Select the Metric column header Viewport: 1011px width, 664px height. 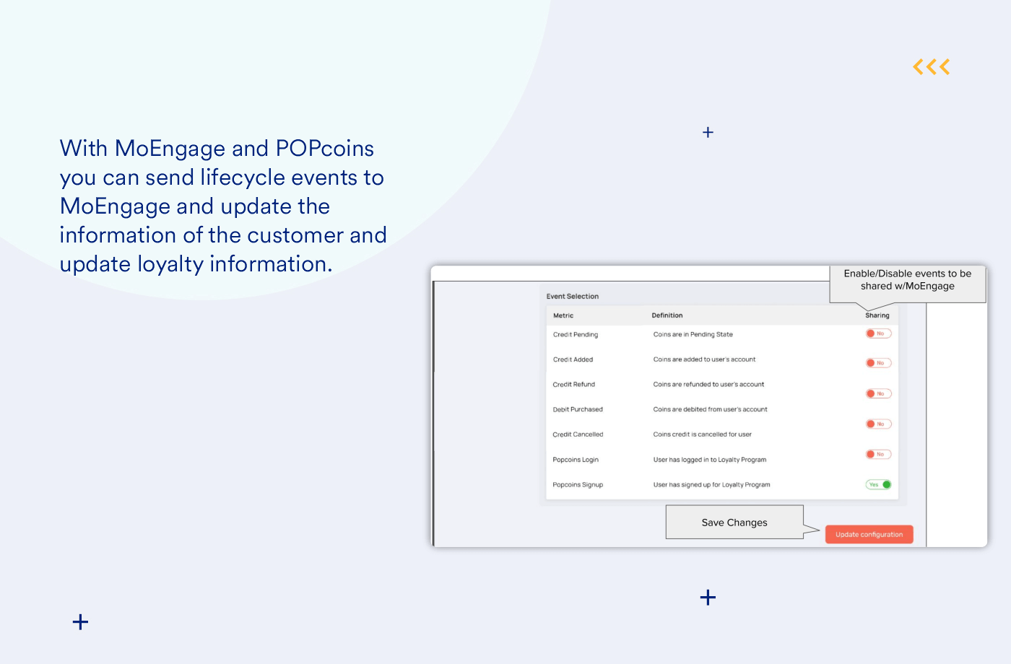tap(563, 315)
